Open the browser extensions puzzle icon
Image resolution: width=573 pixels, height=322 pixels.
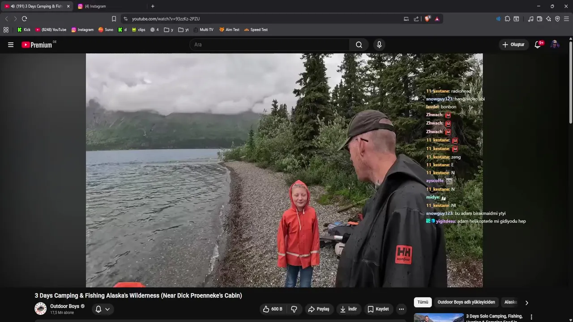(507, 19)
